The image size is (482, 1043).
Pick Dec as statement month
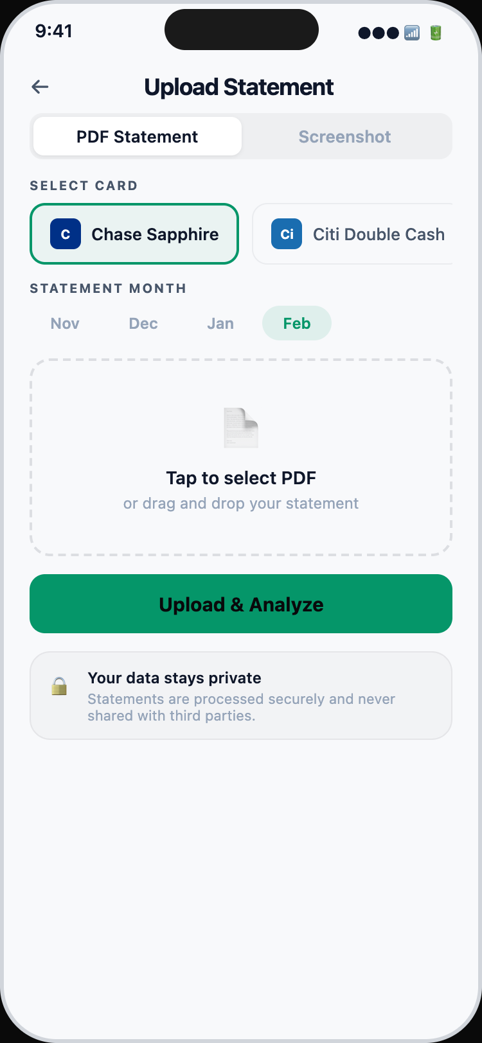coord(143,324)
